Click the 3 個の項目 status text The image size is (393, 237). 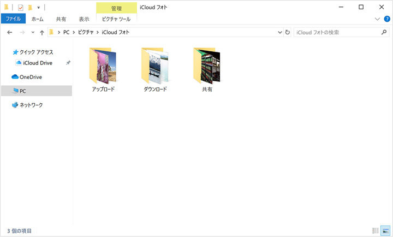19,231
